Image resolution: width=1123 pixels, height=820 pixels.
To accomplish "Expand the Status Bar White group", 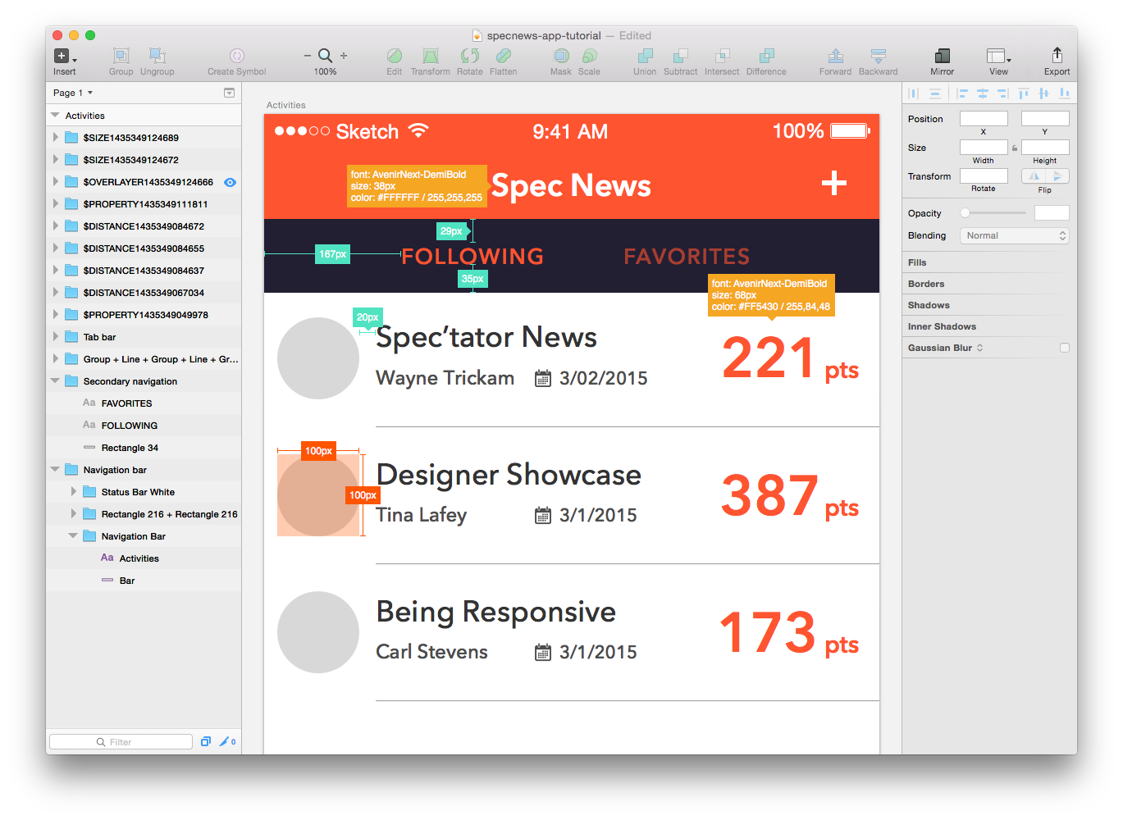I will click(73, 492).
